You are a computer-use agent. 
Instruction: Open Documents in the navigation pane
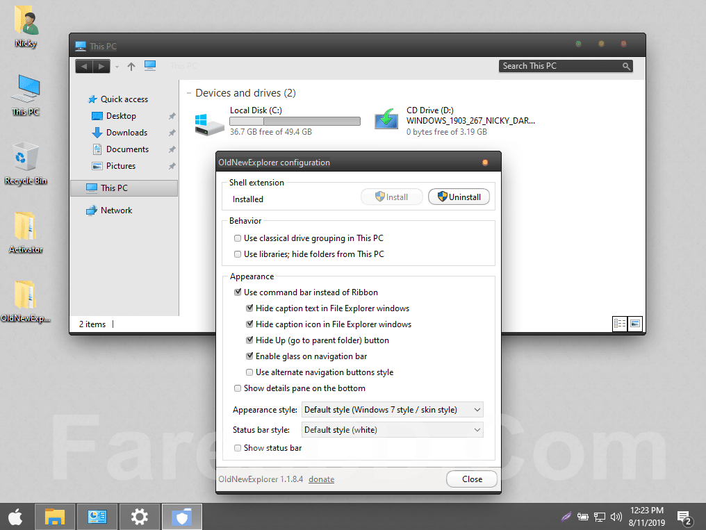pyautogui.click(x=127, y=149)
